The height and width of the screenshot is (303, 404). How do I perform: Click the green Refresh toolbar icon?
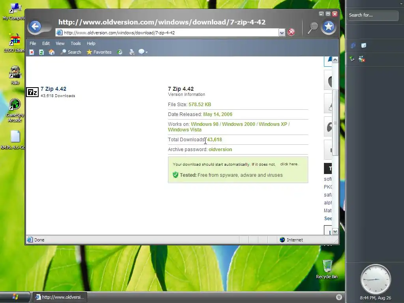click(x=41, y=52)
